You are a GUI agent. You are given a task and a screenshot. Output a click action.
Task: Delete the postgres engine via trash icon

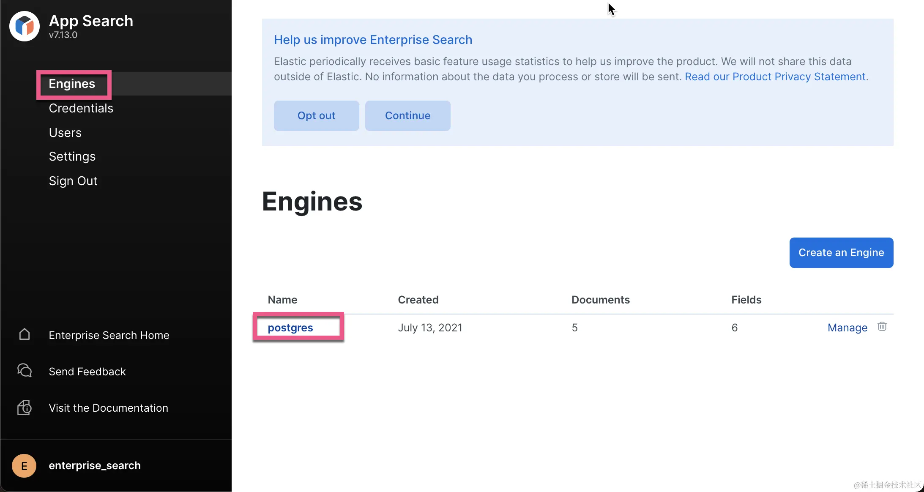(882, 326)
